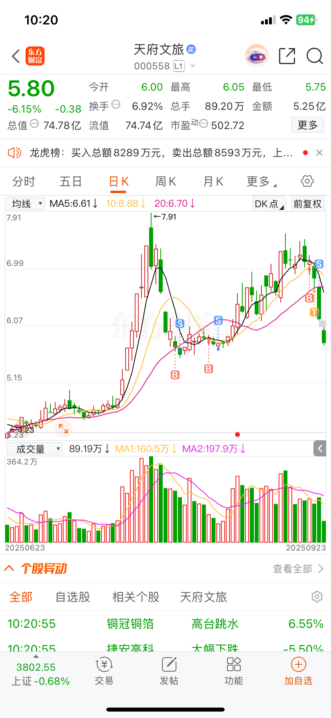Open the 功能 grid icon
Viewport: 331px width, 718px height.
234,664
